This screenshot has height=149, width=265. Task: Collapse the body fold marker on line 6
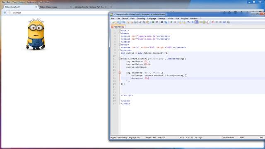tap(120, 45)
